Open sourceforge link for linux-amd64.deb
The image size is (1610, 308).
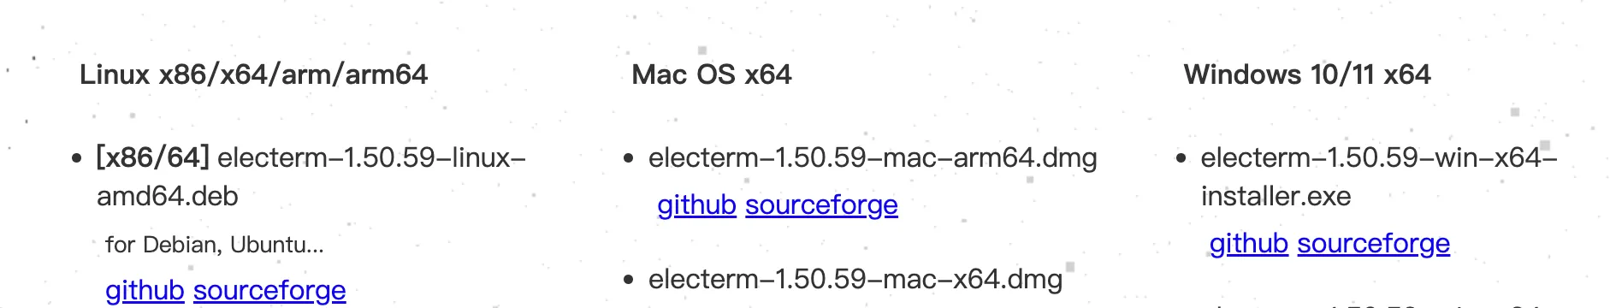tap(269, 291)
